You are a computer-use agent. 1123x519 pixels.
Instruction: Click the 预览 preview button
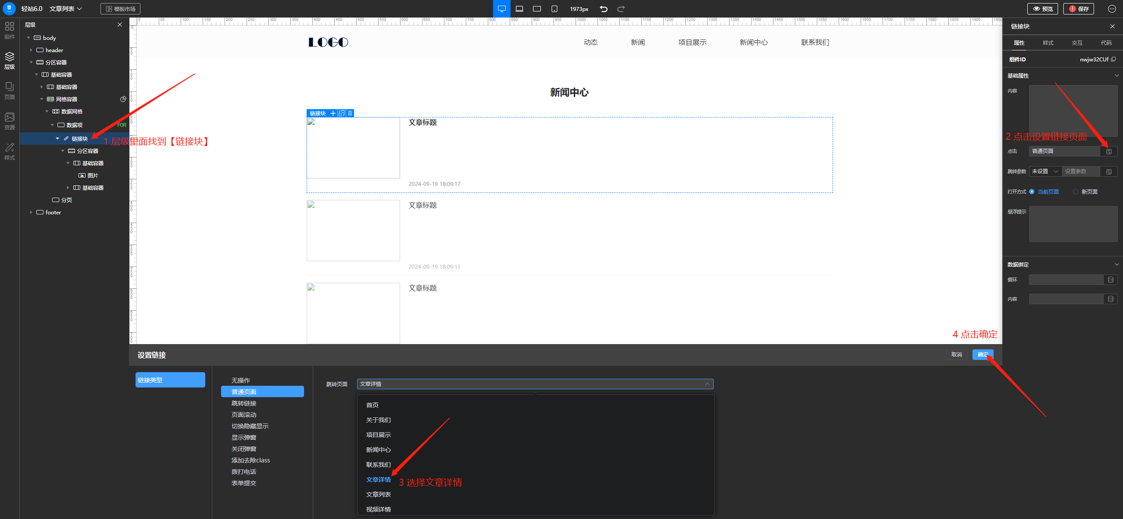tap(1042, 9)
